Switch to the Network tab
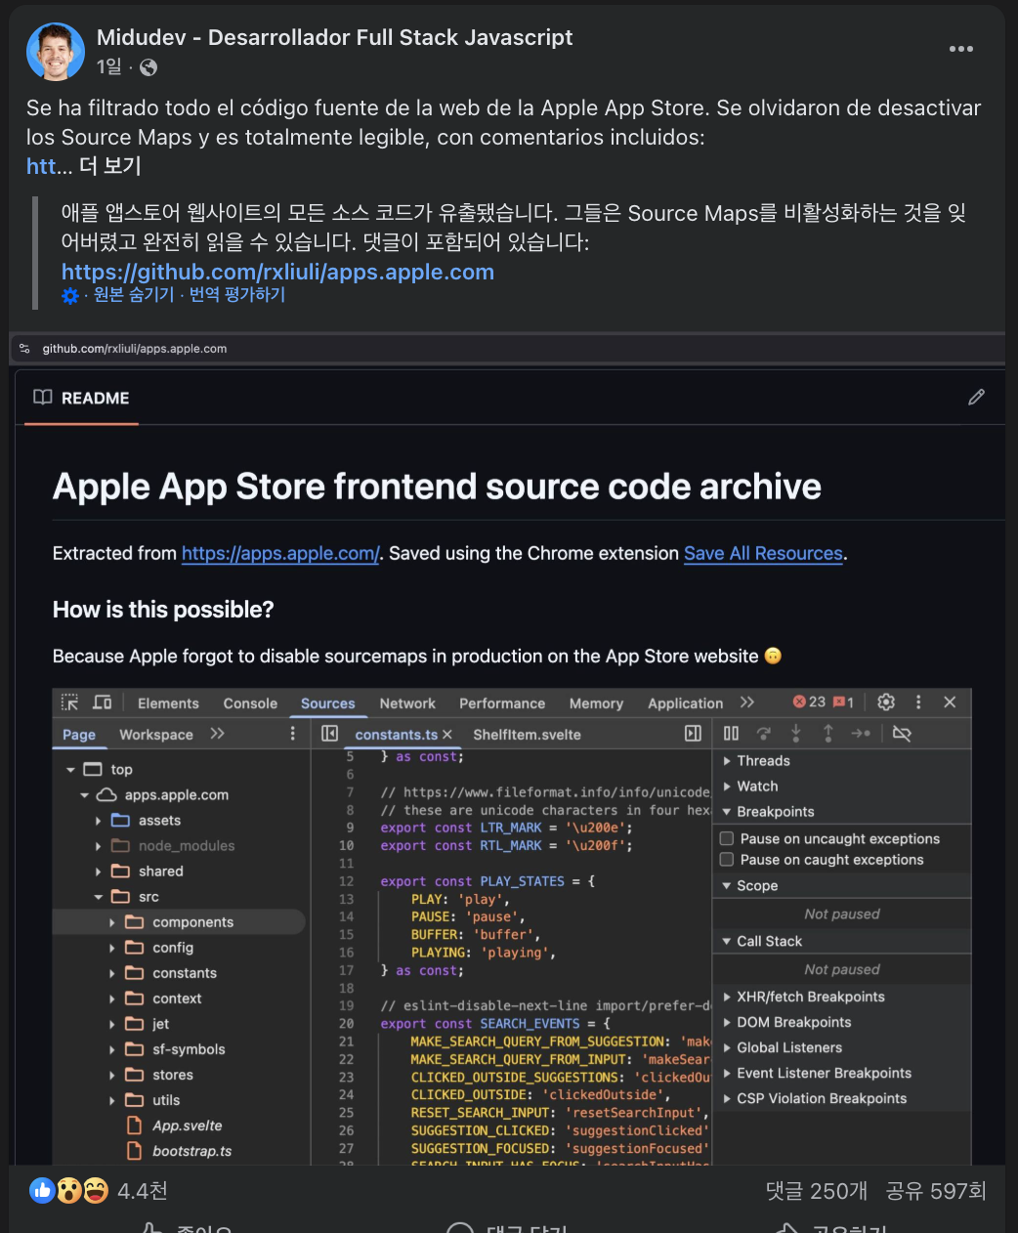This screenshot has width=1018, height=1233. [407, 703]
